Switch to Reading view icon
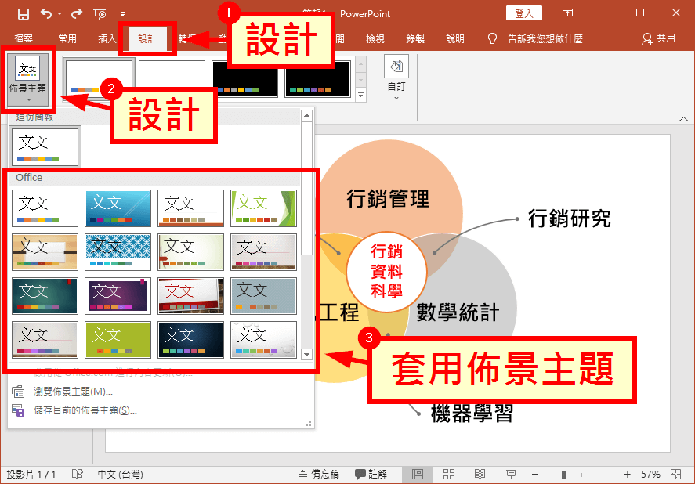 tap(480, 475)
